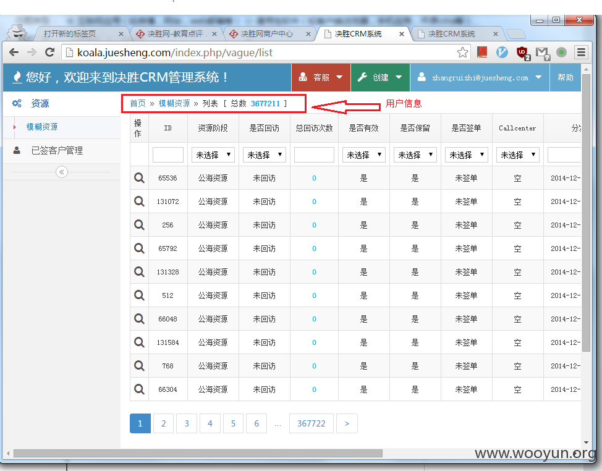Click the incognito spy icon
The height and width of the screenshot is (471, 602).
click(18, 32)
